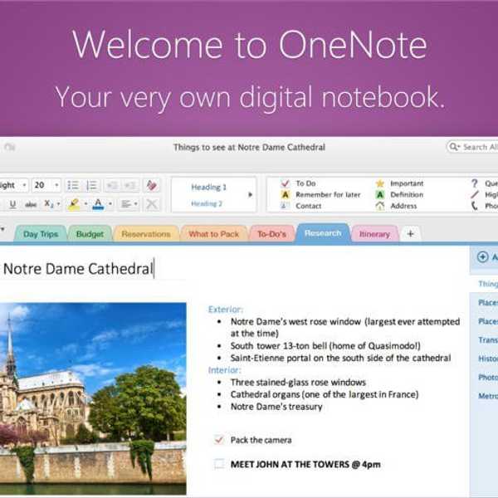498x498 pixels.
Task: Clear formatting with the eraser icon
Action: 152,185
